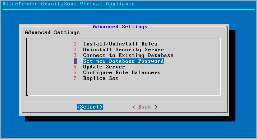Select Replica Set option
257x139 pixels.
coord(101,78)
